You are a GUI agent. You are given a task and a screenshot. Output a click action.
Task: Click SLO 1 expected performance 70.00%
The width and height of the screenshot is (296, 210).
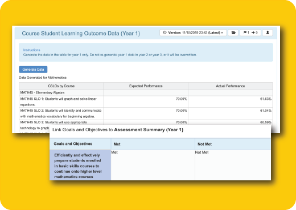tap(181, 99)
